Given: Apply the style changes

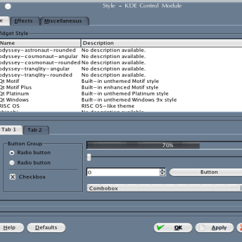Looking at the screenshot, I should point(215,227).
